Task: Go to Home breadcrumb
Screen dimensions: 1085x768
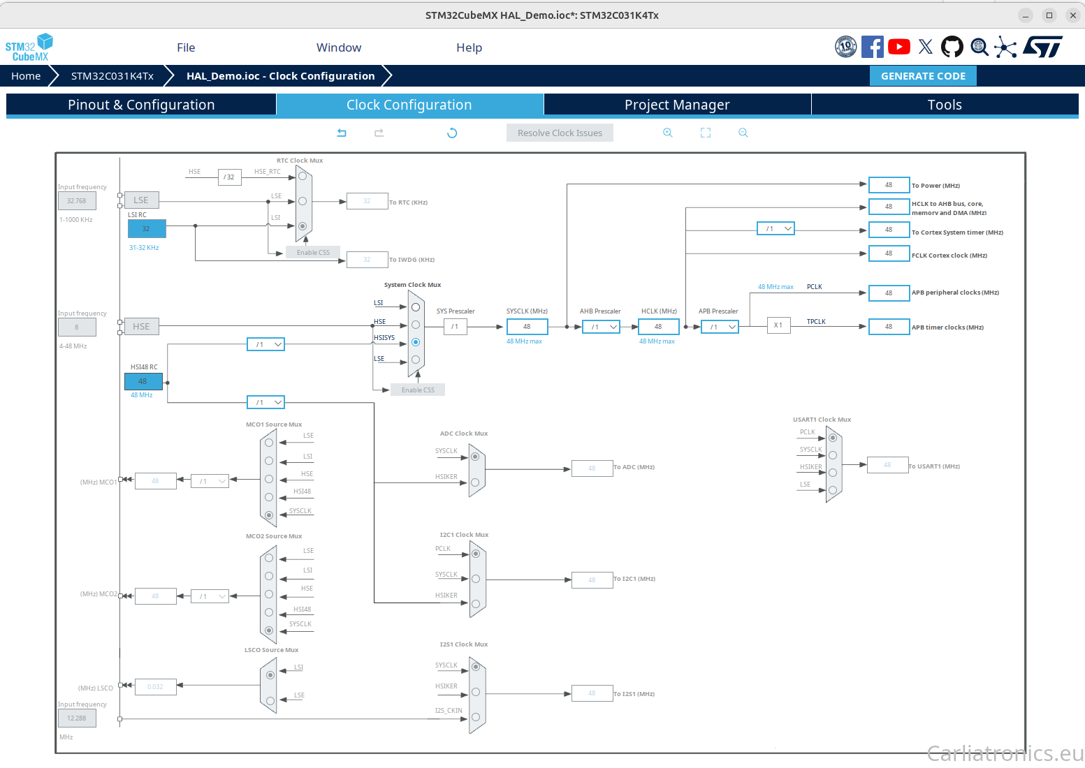Action: (x=26, y=76)
